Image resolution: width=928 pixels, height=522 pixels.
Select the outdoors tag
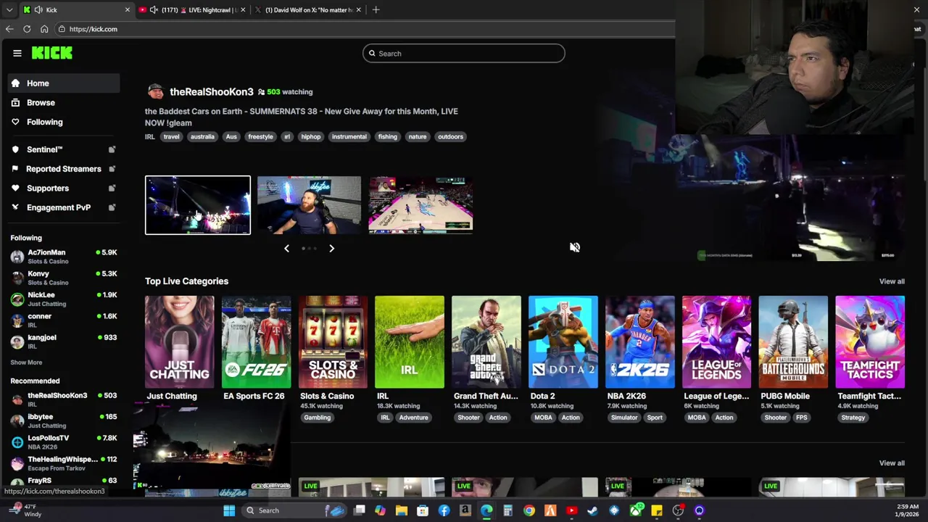(450, 136)
